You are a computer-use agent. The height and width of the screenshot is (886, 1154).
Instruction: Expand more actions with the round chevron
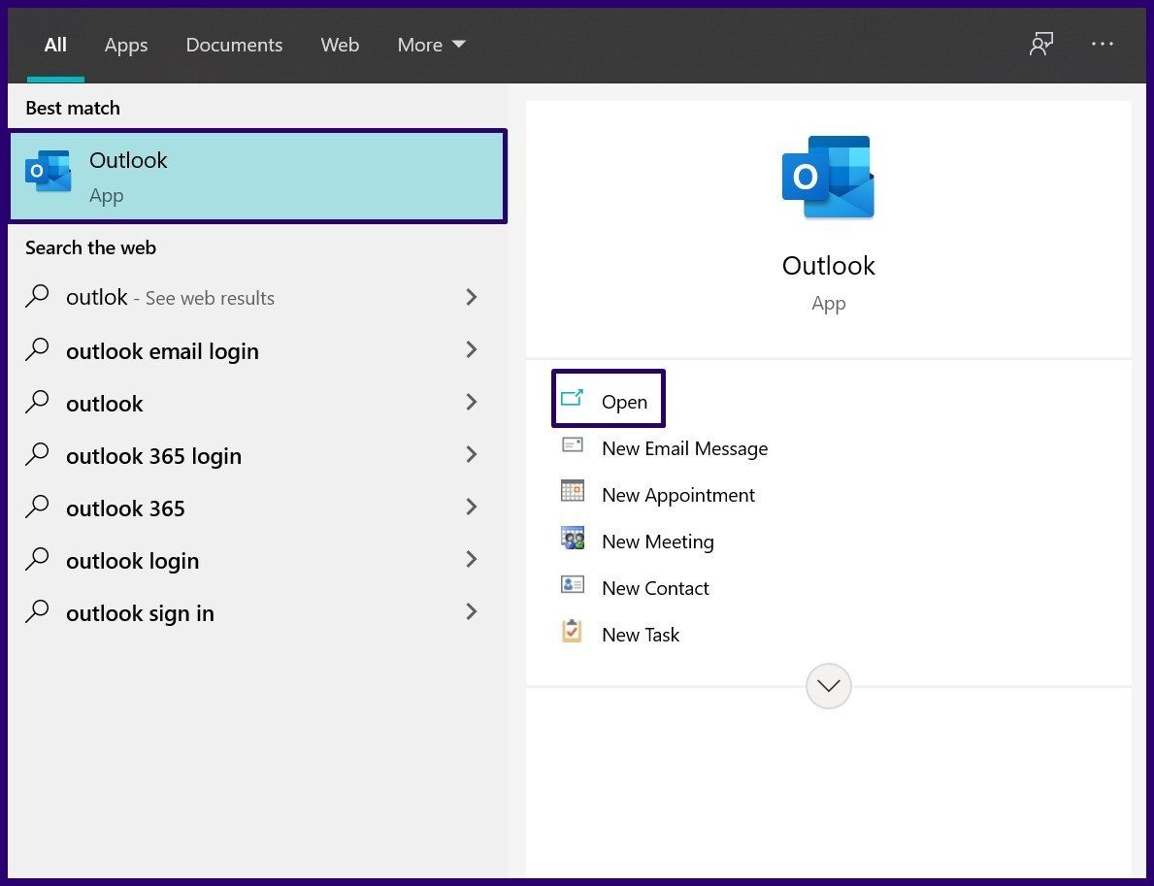(828, 686)
